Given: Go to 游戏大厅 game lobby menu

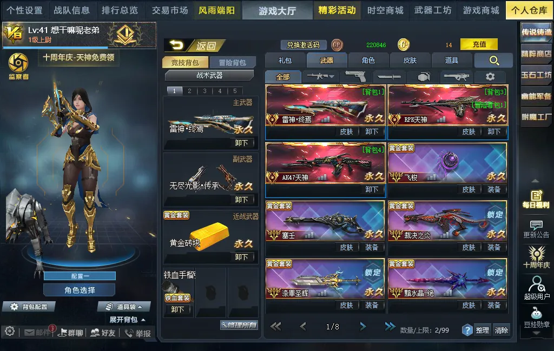Looking at the screenshot, I should tap(278, 11).
